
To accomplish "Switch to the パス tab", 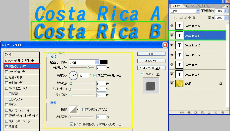I will (203, 6).
